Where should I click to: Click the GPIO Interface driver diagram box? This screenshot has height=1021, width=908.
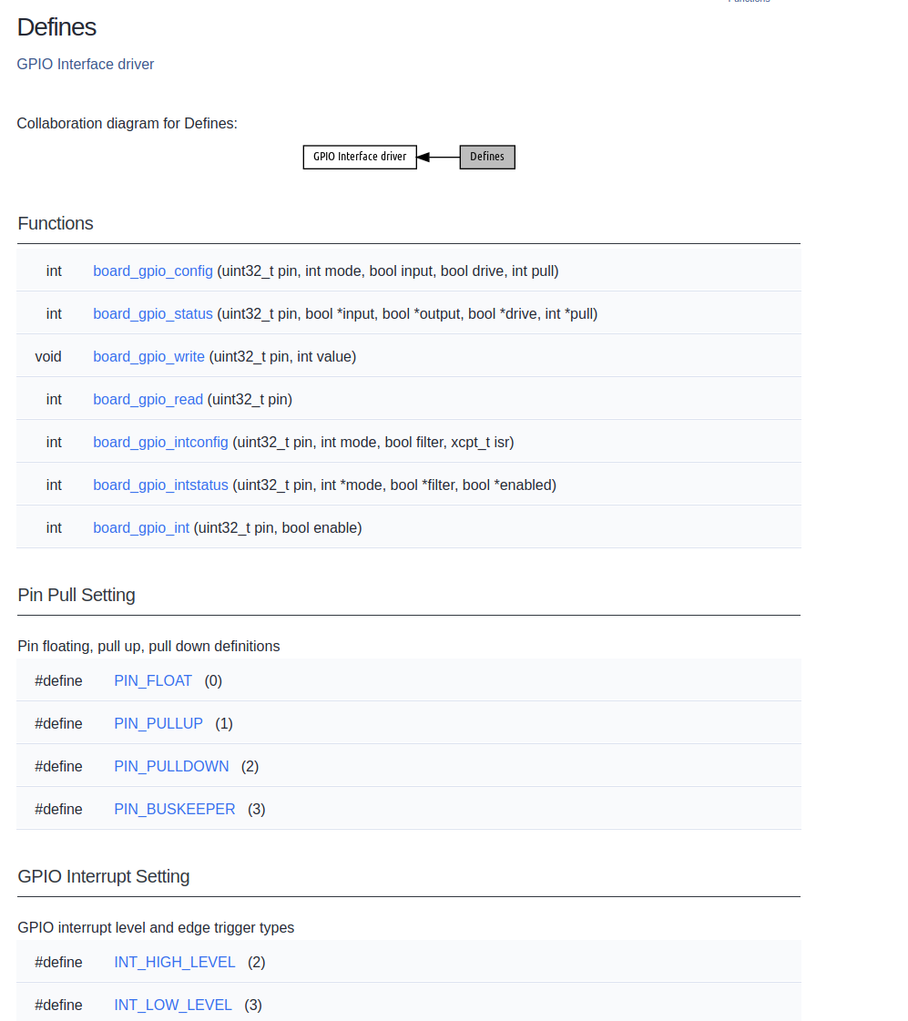(x=360, y=157)
